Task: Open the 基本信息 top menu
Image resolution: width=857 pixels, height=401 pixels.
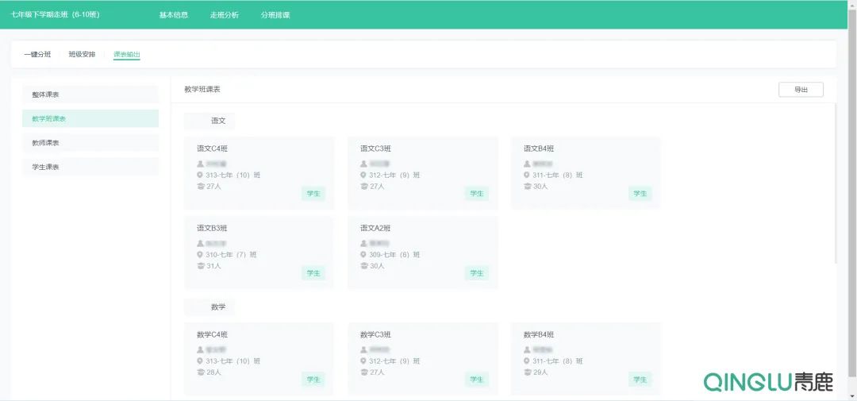Action: [174, 15]
